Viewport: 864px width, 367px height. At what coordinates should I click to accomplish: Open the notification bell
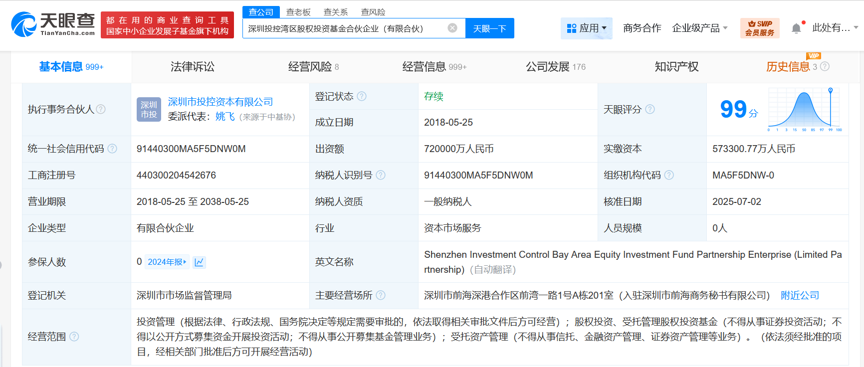(796, 28)
